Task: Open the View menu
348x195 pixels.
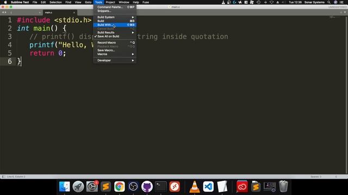Action: (78, 2)
